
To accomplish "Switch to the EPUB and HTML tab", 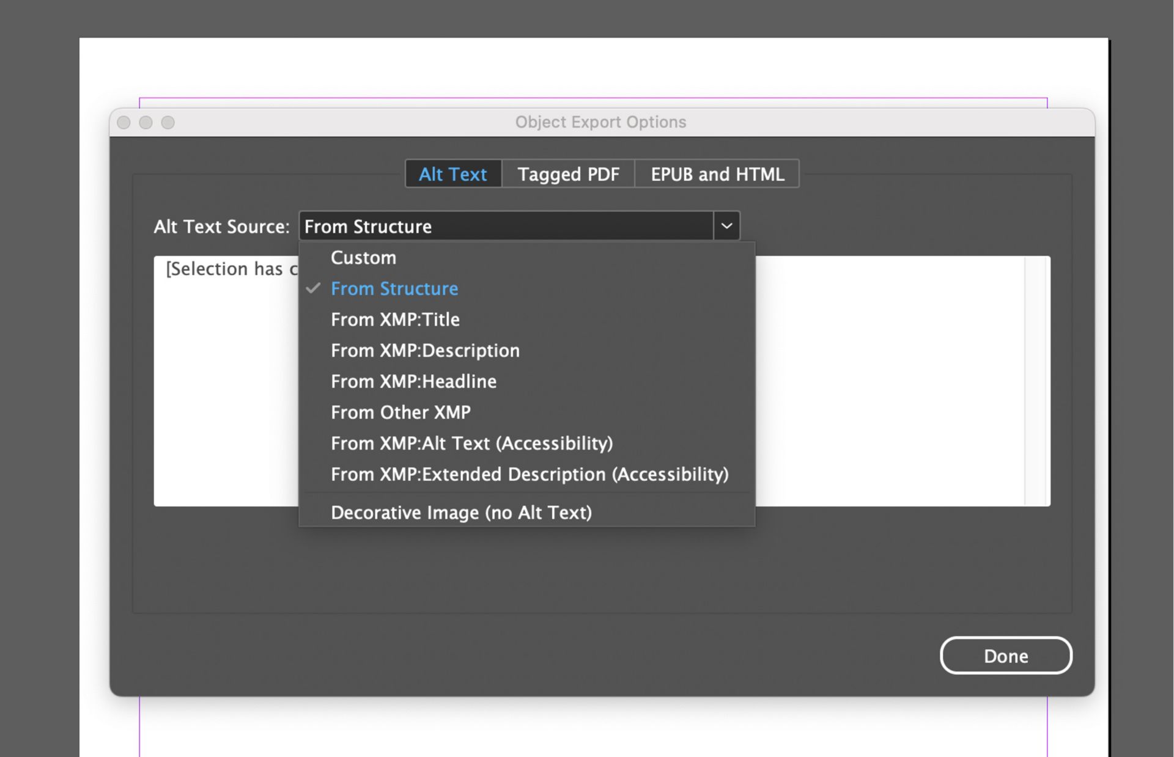I will pos(717,174).
